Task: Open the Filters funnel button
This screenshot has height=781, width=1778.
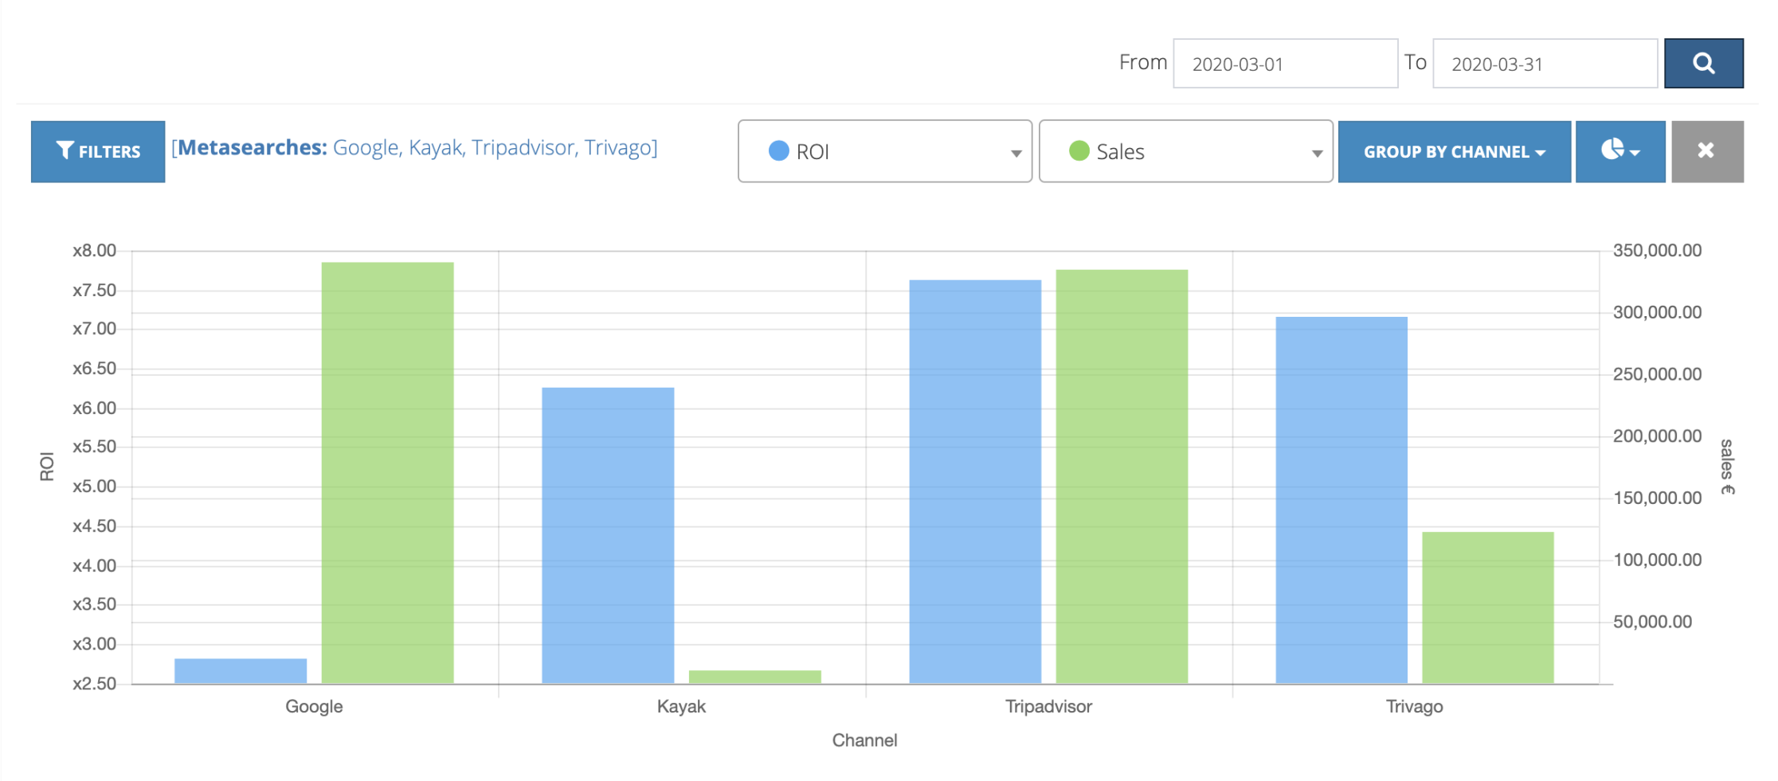Action: pos(98,151)
